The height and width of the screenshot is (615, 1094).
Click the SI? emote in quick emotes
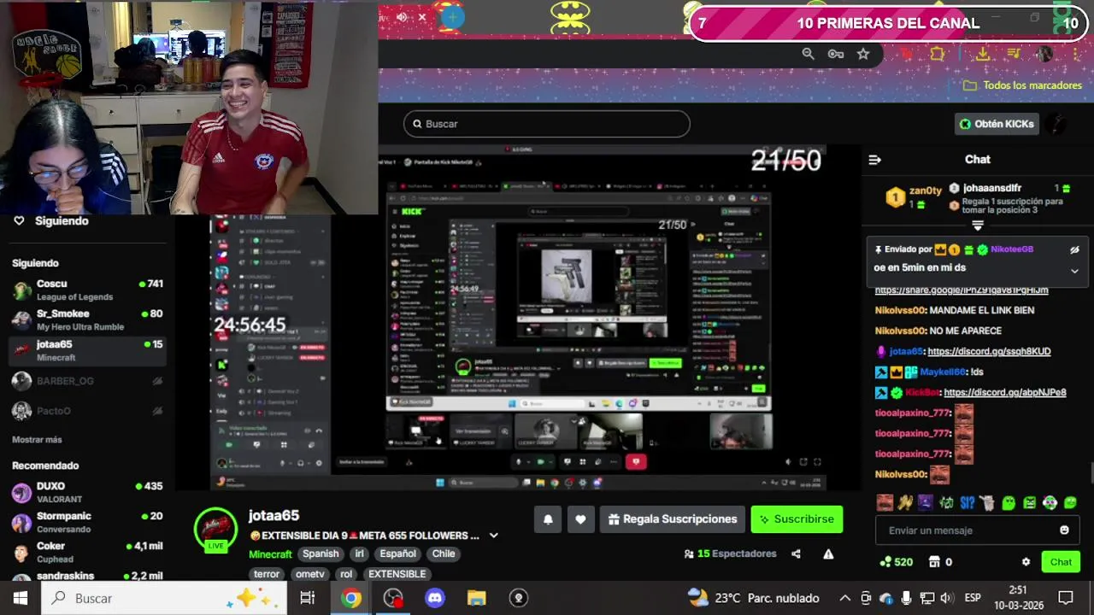pos(967,503)
